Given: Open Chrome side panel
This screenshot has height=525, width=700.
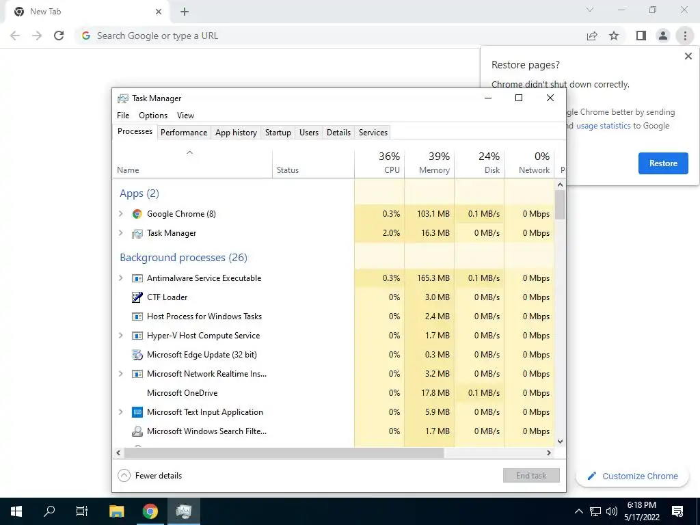Looking at the screenshot, I should click(x=641, y=36).
